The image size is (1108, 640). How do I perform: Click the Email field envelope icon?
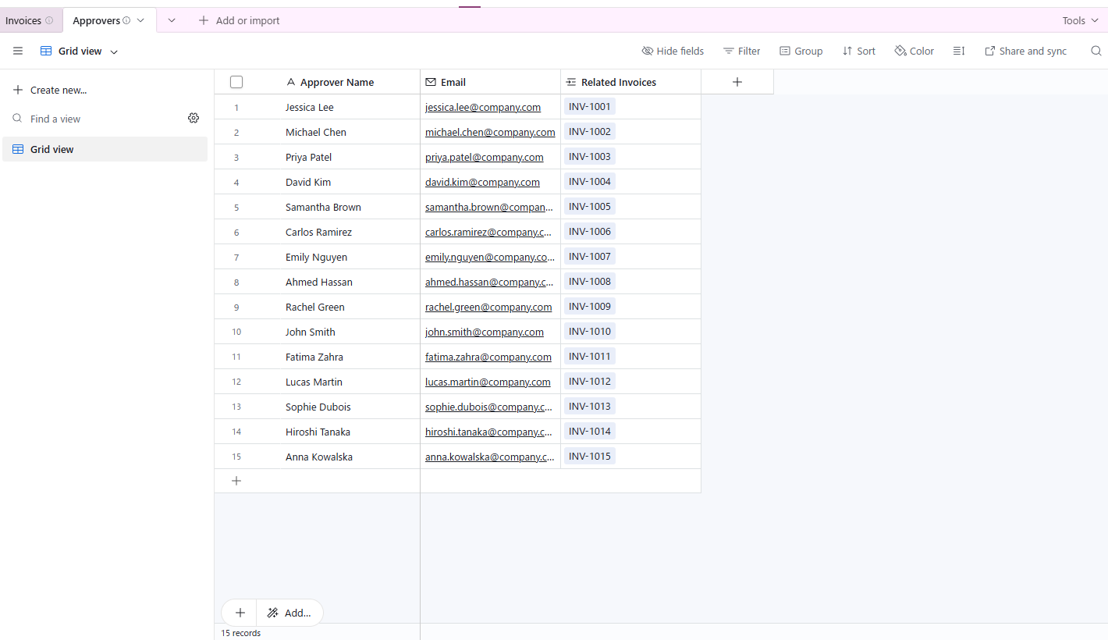tap(431, 82)
